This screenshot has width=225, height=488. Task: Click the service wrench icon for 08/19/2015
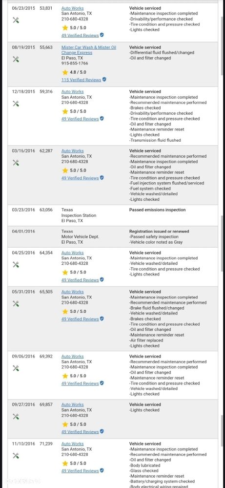pos(16,59)
